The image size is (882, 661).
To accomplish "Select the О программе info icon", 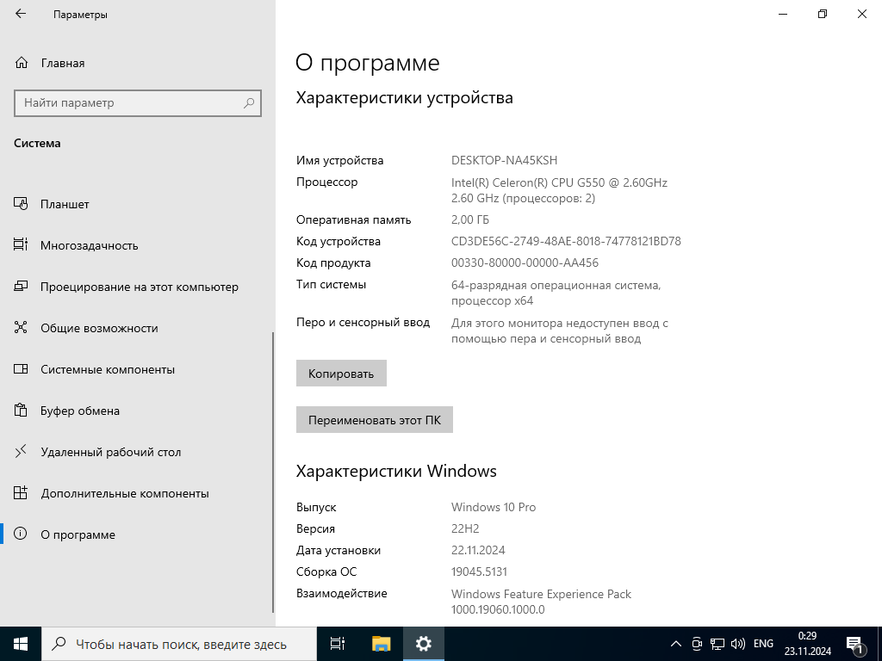I will 21,534.
